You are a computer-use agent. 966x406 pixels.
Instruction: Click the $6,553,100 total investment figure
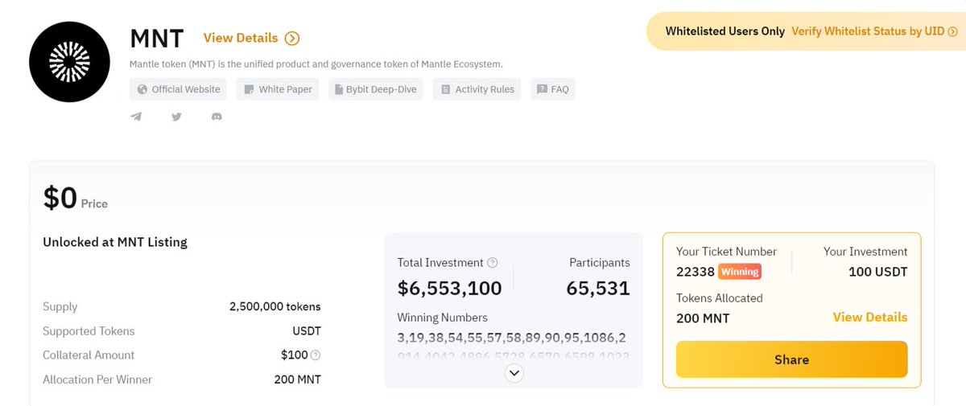coord(450,288)
